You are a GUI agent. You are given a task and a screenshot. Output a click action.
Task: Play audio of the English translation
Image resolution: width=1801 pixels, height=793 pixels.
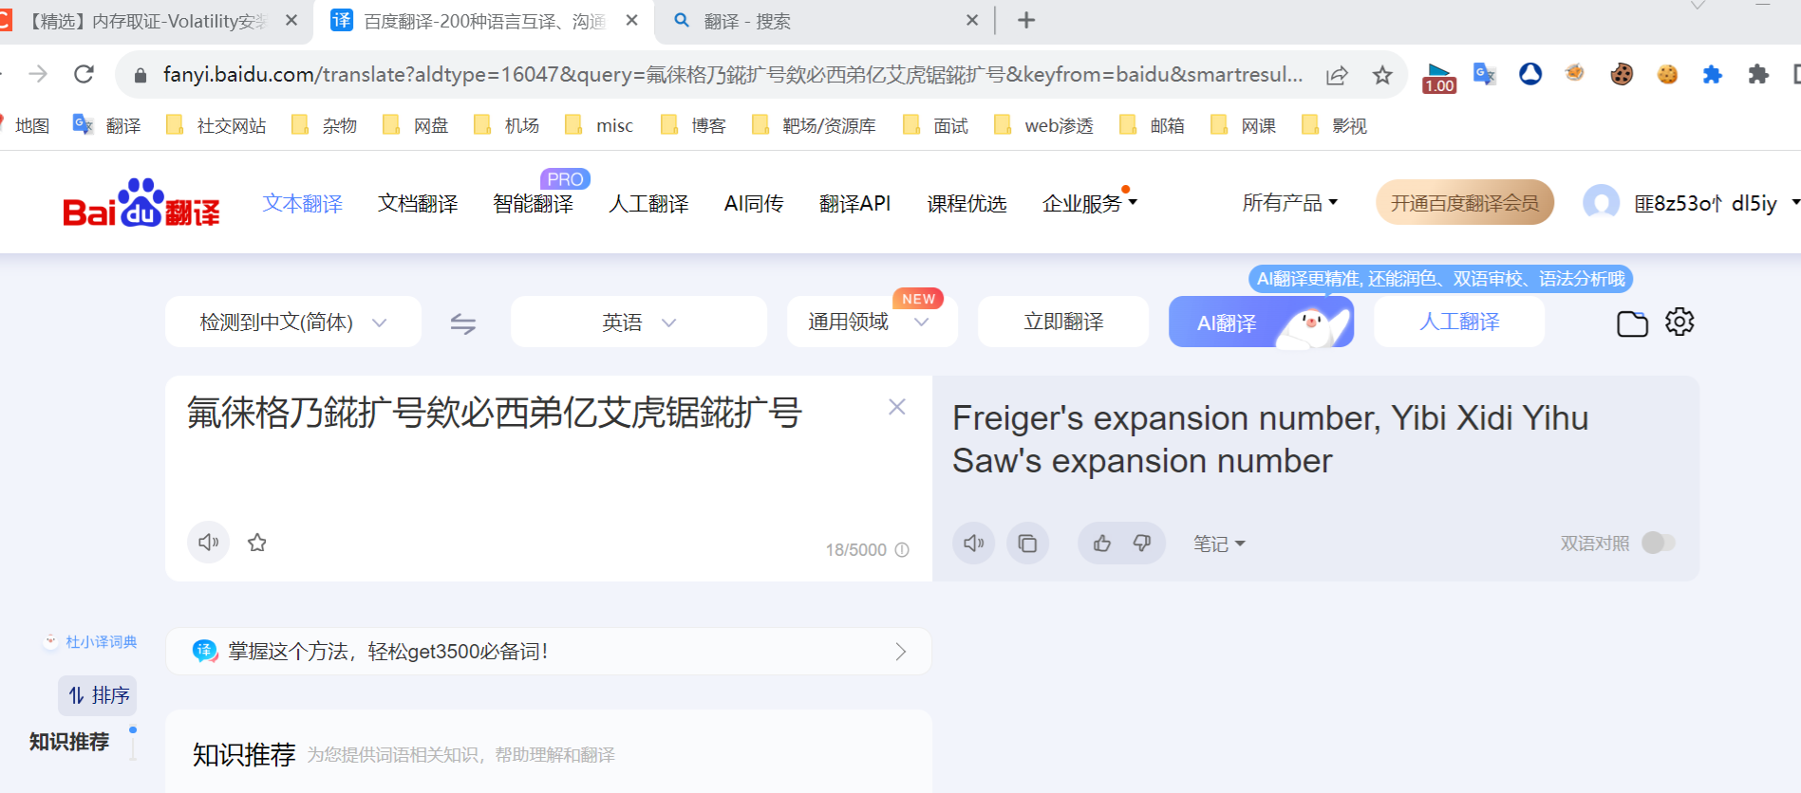(974, 544)
